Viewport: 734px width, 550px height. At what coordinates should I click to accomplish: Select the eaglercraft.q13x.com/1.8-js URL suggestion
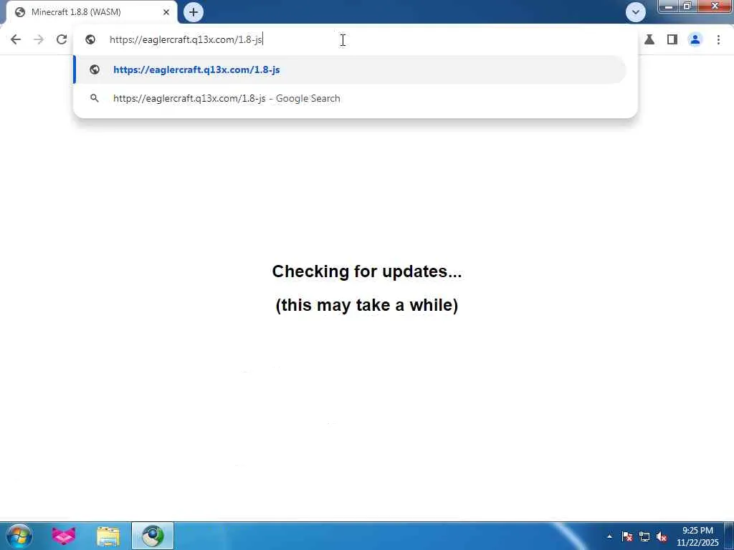tap(350, 69)
